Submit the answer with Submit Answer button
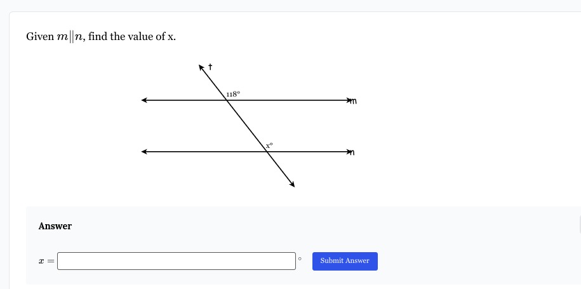Screen dimensions: 581x289 345,261
